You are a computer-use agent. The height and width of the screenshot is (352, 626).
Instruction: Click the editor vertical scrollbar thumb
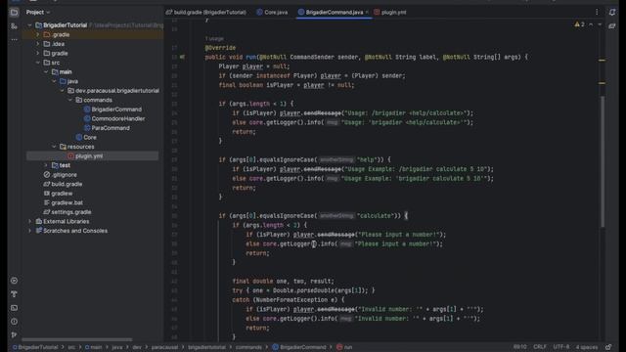tap(603, 161)
